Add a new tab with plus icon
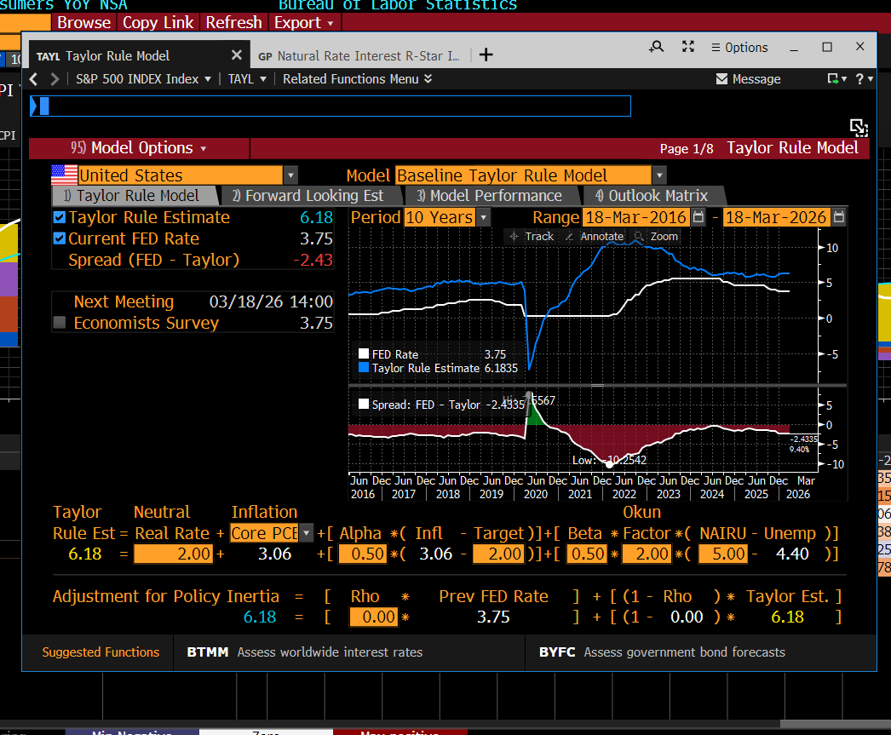This screenshot has height=735, width=891. click(x=486, y=55)
